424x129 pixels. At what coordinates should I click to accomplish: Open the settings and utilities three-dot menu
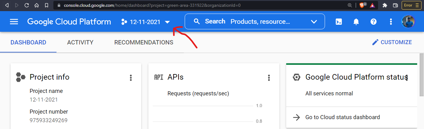pos(391,22)
